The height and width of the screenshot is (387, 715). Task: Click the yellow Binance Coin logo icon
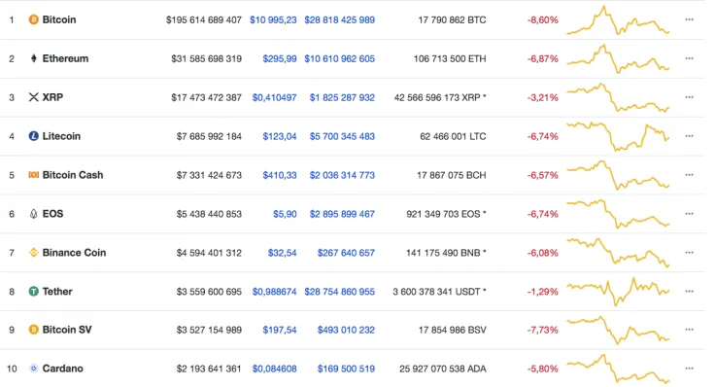point(33,253)
